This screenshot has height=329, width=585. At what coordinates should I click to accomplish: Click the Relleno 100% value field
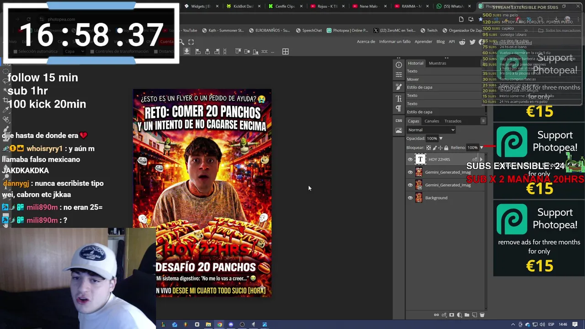472,148
